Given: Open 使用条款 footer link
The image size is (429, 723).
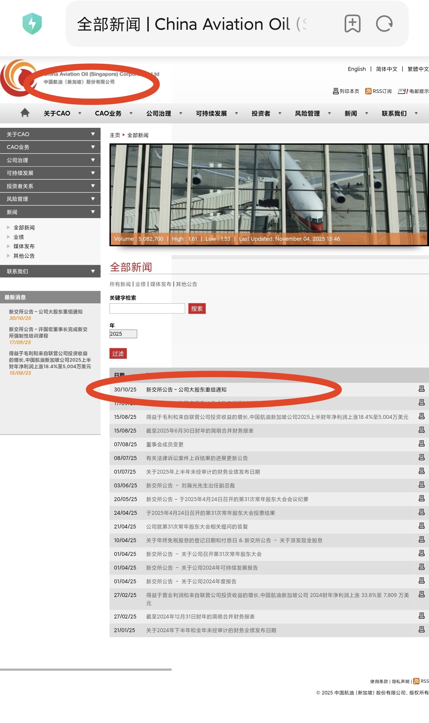Looking at the screenshot, I should pyautogui.click(x=379, y=681).
